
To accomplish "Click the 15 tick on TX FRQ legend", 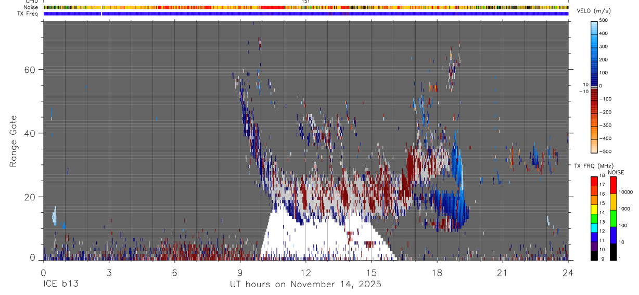I will pyautogui.click(x=602, y=203).
